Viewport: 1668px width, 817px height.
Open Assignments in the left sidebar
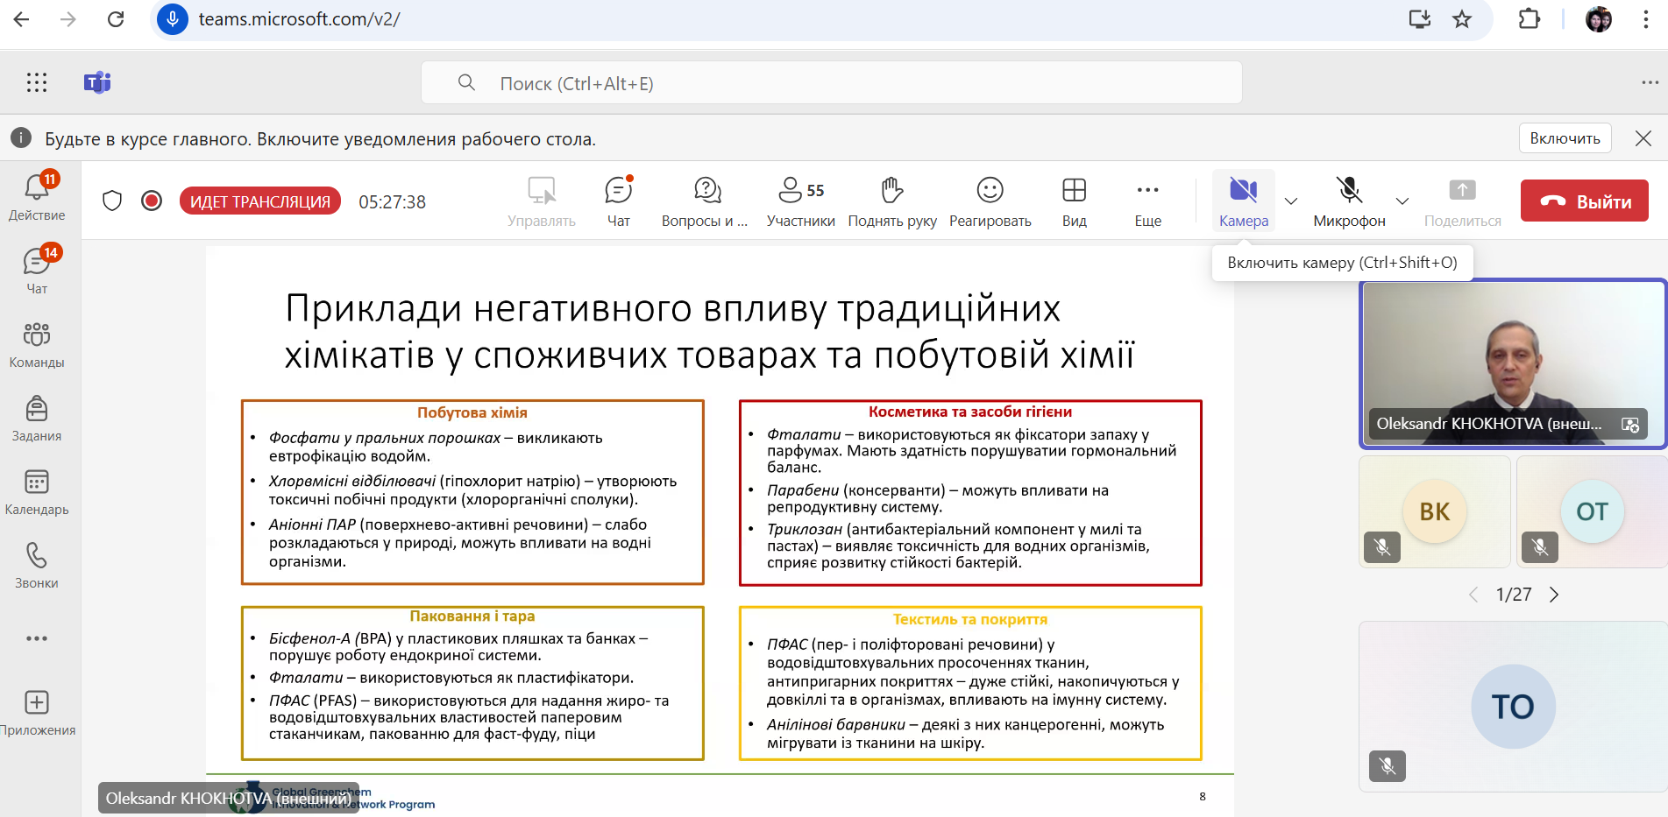(x=37, y=418)
